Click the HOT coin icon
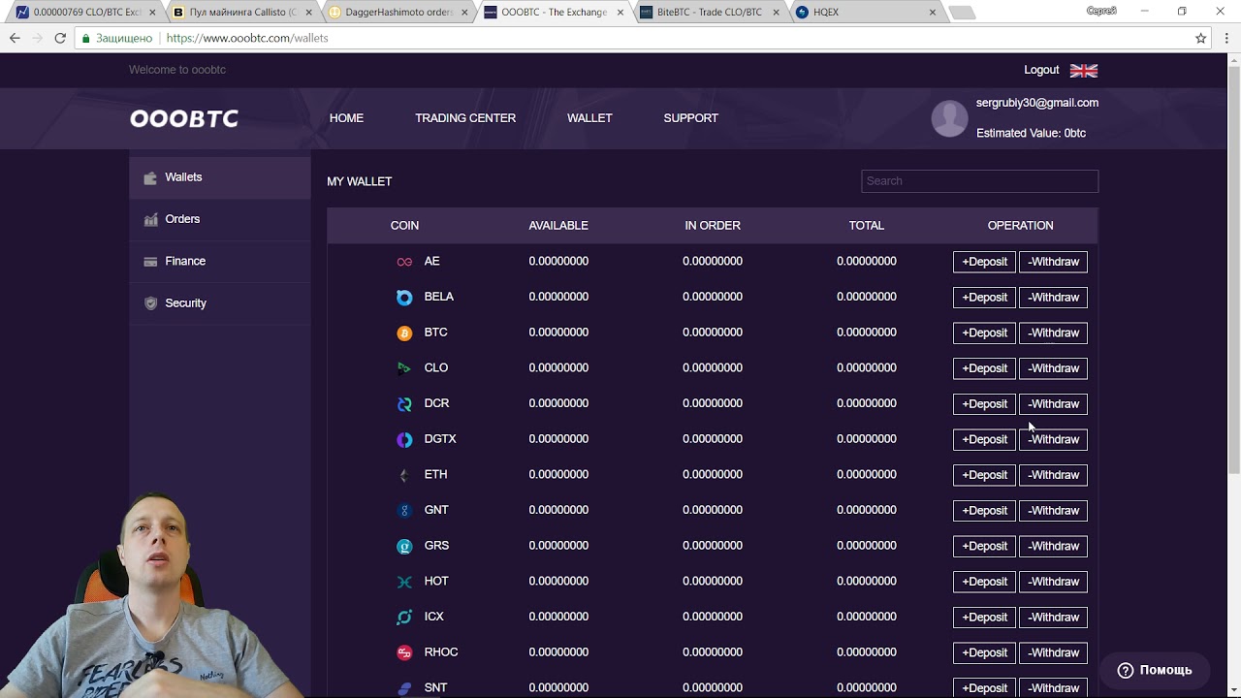This screenshot has height=698, width=1241. (404, 582)
